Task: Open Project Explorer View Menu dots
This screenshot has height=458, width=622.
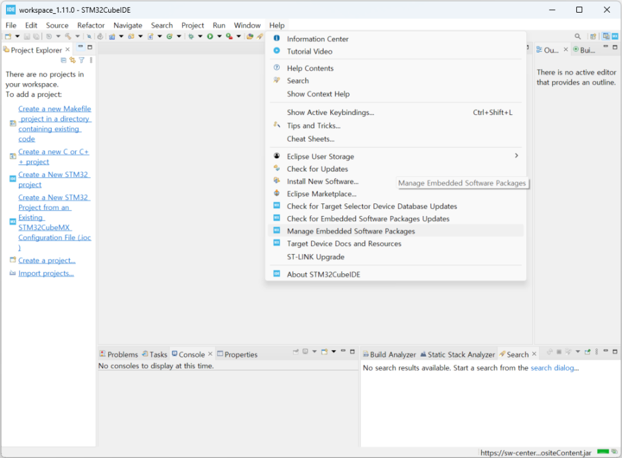Action: click(x=91, y=60)
